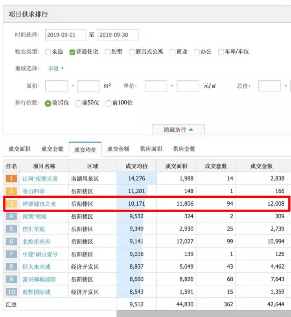Switch to the 供应套数 tab
This screenshot has width=291, height=317.
pyautogui.click(x=184, y=149)
